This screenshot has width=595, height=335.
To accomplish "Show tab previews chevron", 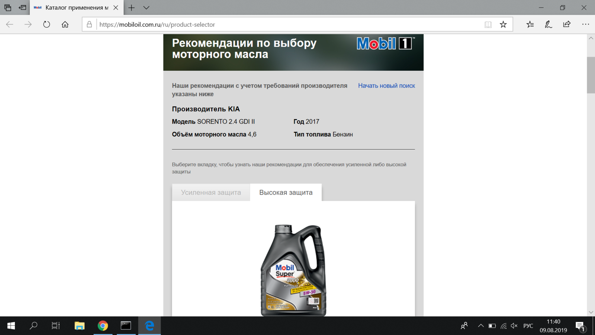I will pos(147,7).
